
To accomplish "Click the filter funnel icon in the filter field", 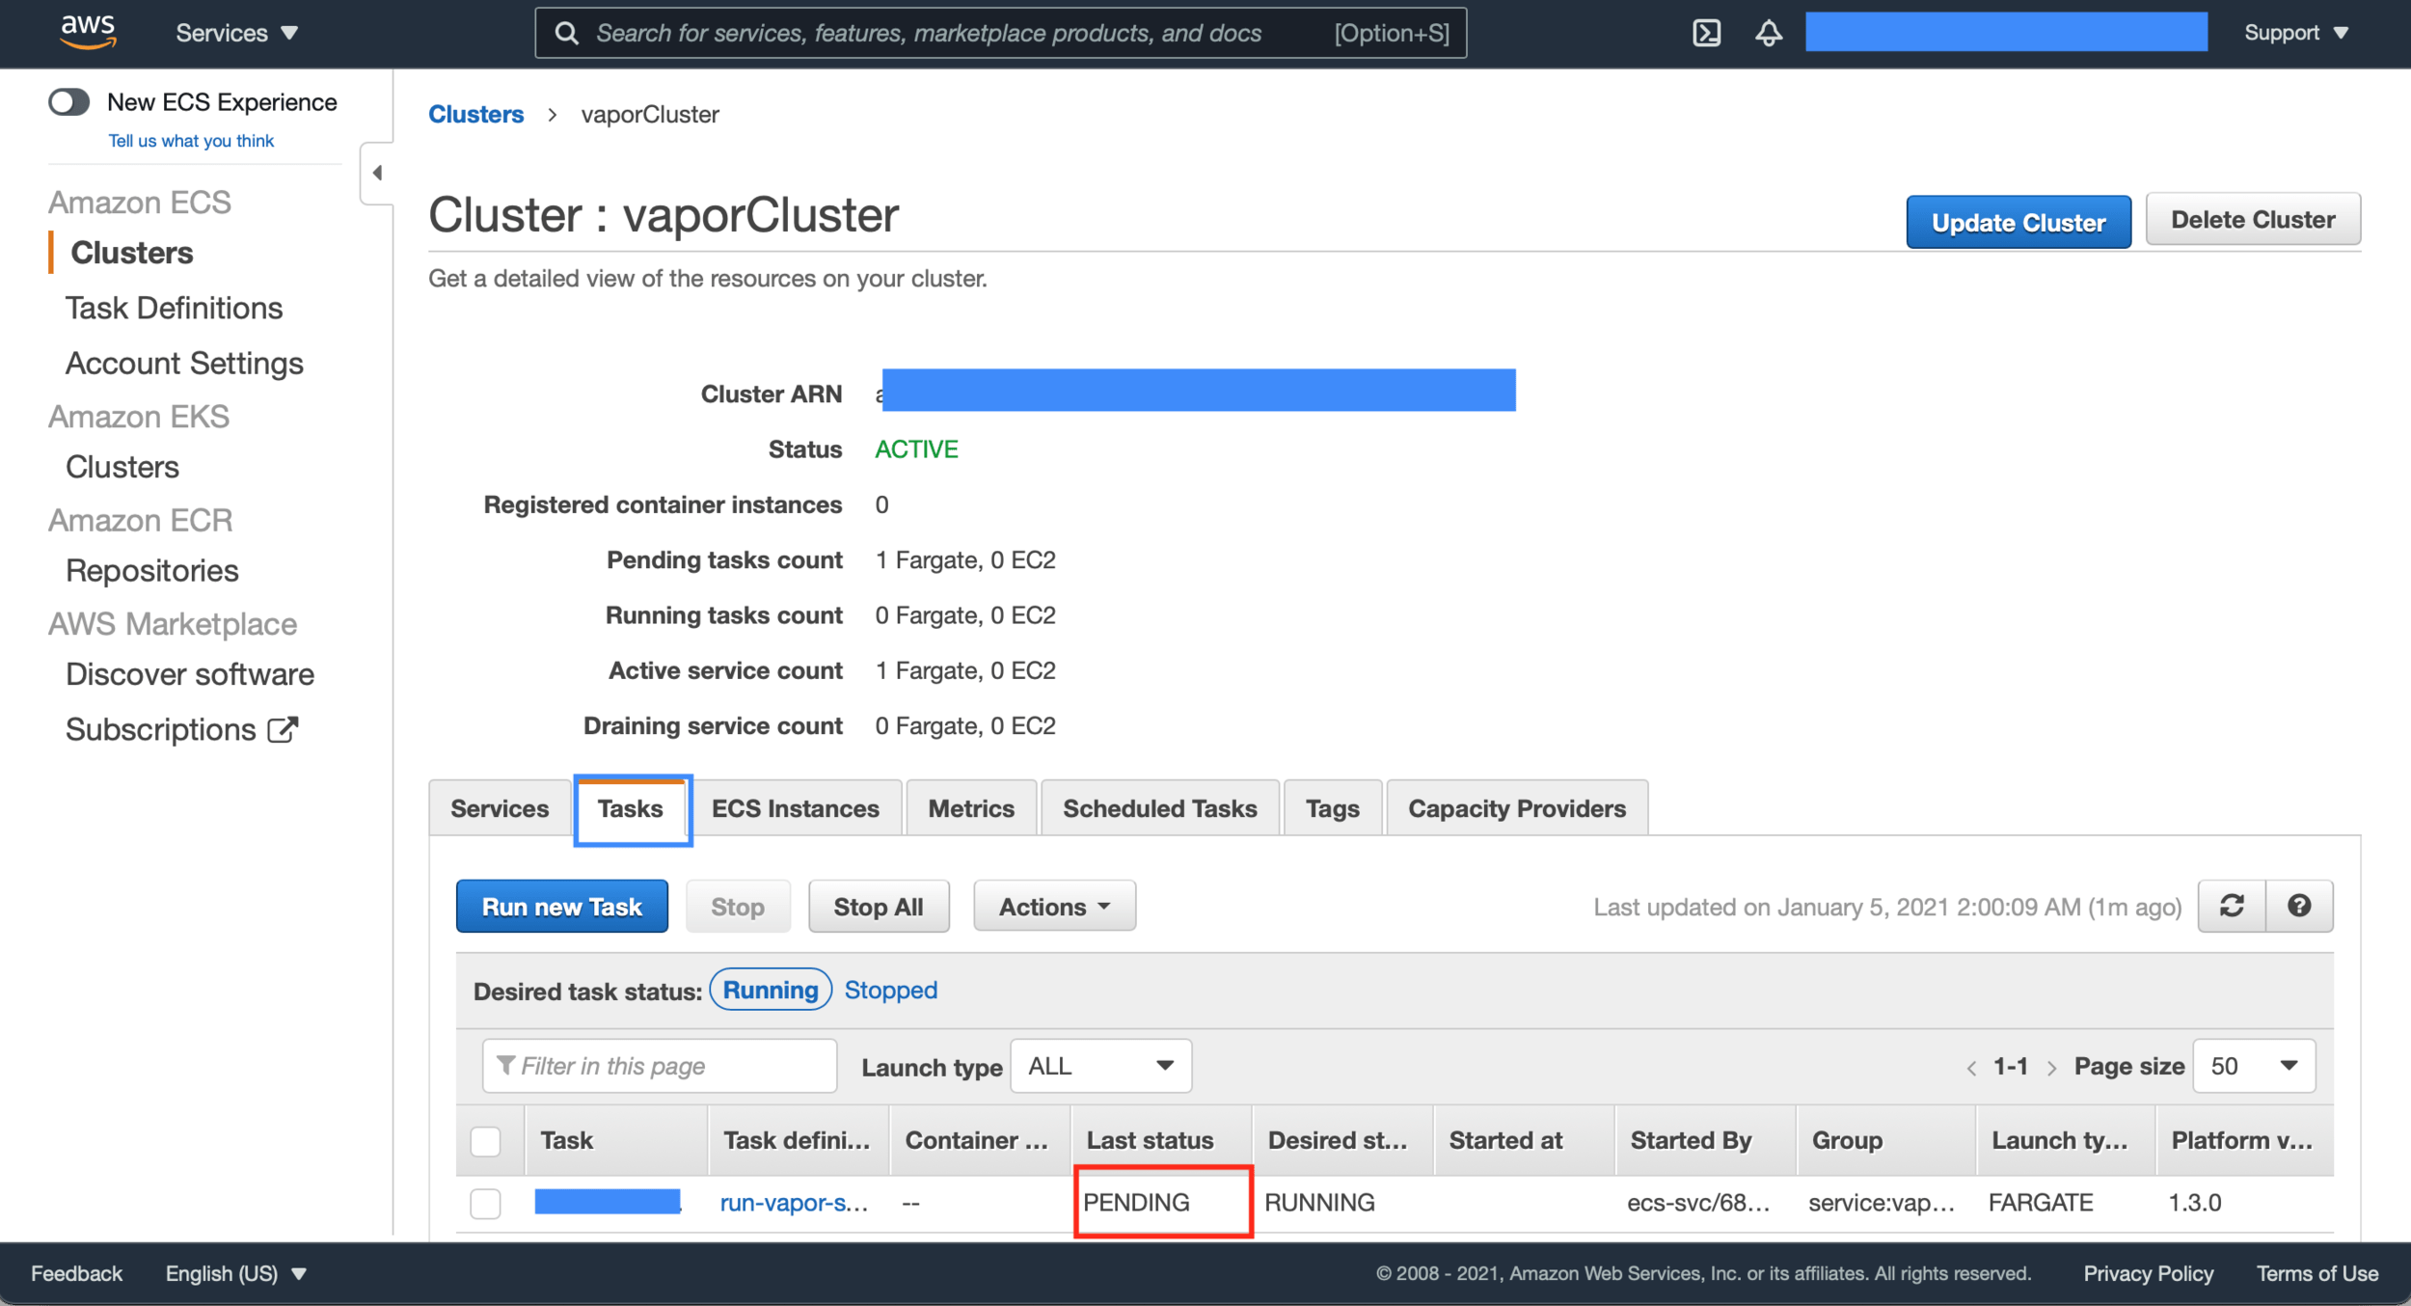I will tap(506, 1065).
